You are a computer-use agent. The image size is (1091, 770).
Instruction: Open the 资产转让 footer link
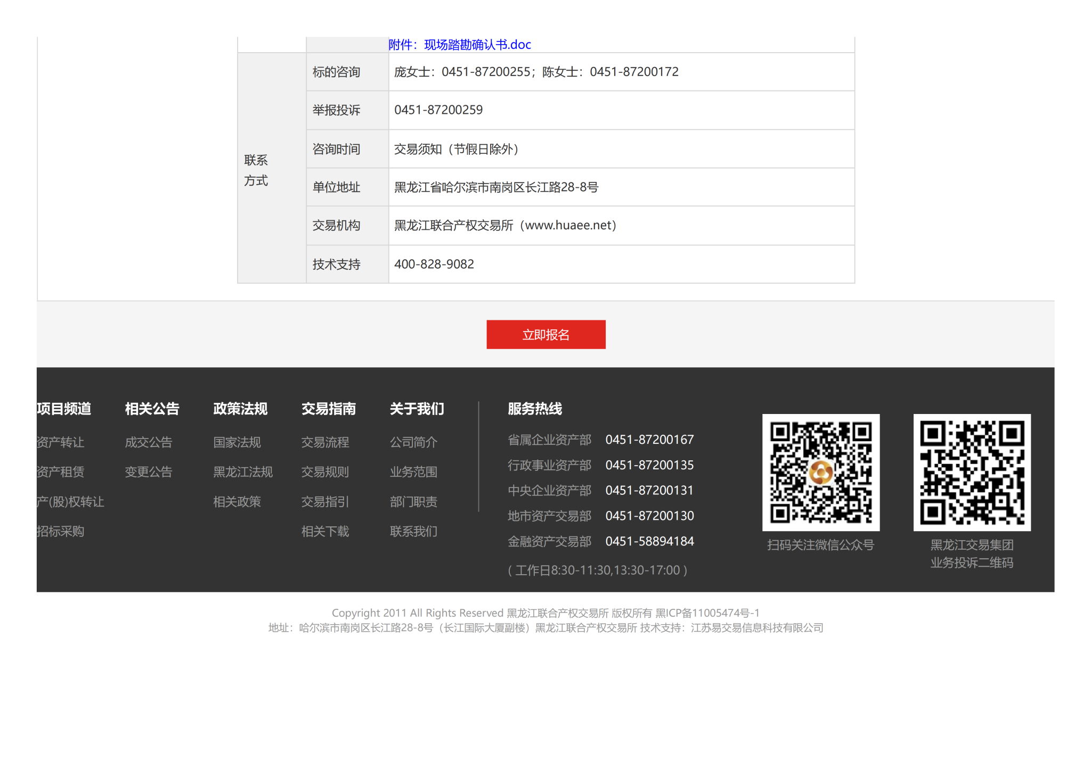(60, 442)
